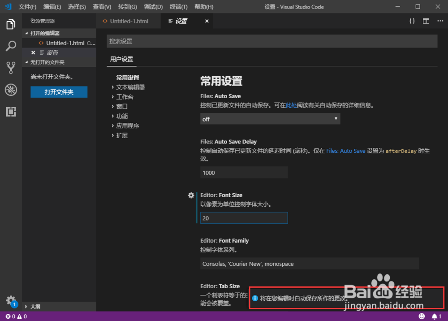Open the 查看(V) menu
This screenshot has width=448, height=321.
pos(102,7)
